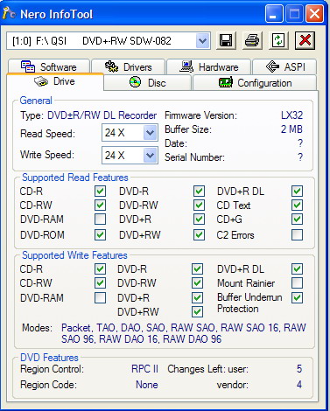Image resolution: width=330 pixels, height=411 pixels.
Task: Toggle CD-R checkbox under Supported Write Features
Action: 100,268
